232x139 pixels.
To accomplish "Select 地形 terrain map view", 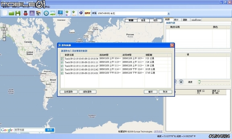I will point(156,21).
